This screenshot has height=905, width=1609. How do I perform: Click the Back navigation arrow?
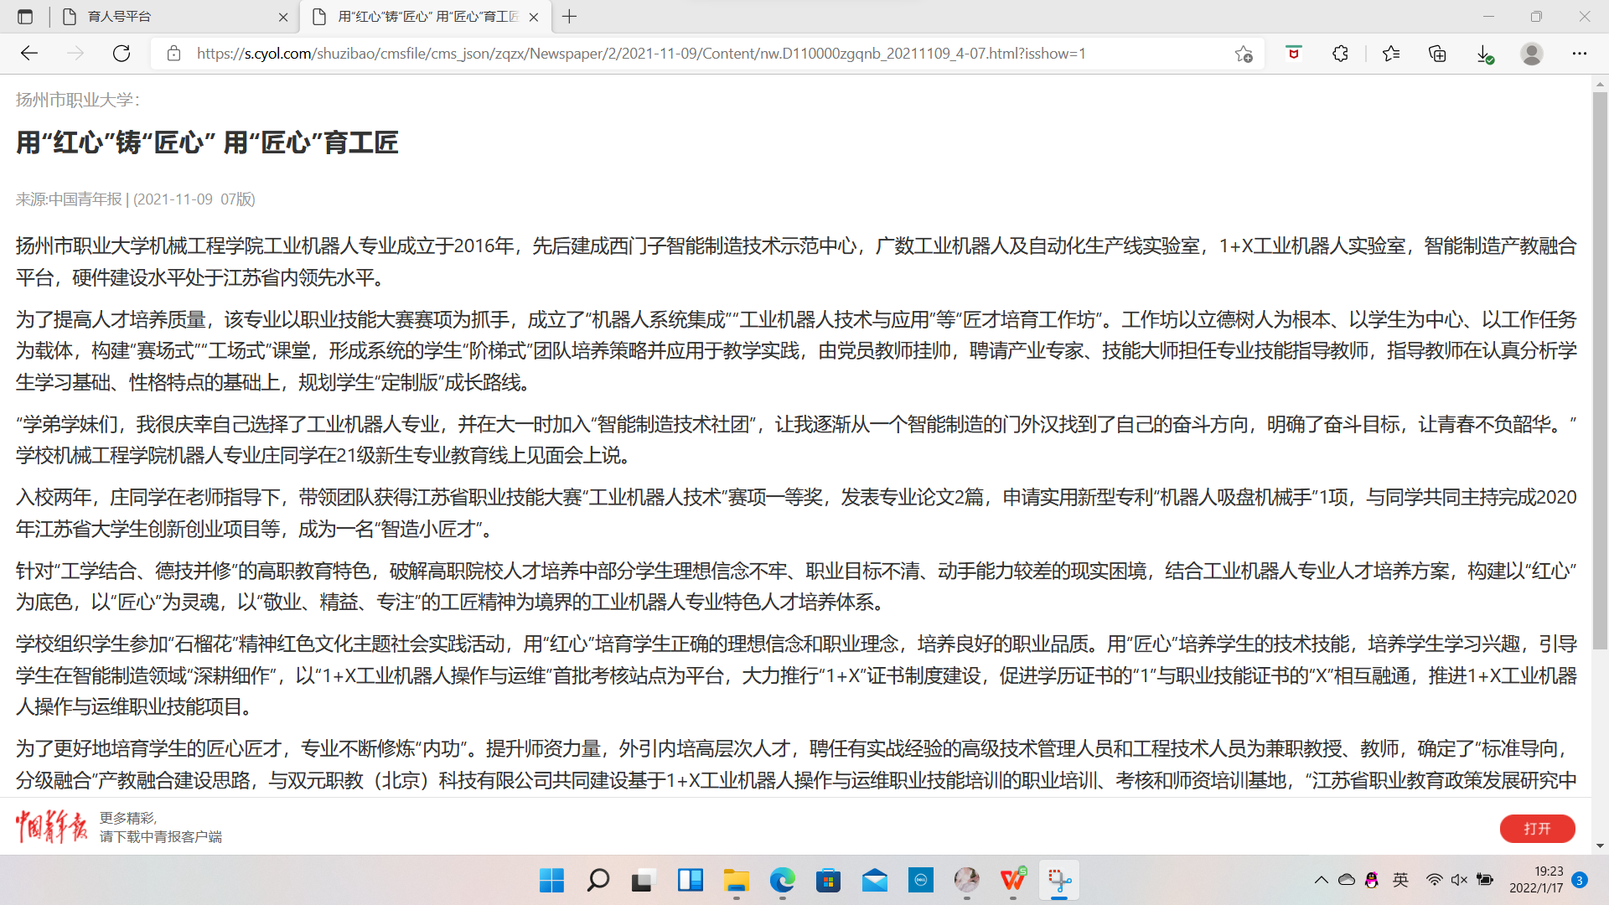click(x=30, y=54)
